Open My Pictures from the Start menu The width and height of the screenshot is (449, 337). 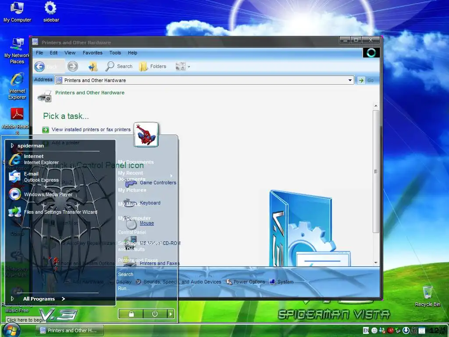pyautogui.click(x=132, y=190)
